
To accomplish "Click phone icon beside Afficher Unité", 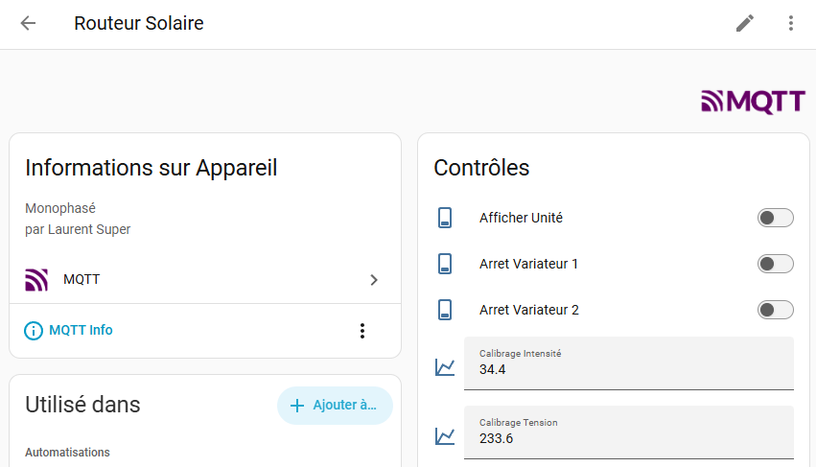I will point(445,218).
